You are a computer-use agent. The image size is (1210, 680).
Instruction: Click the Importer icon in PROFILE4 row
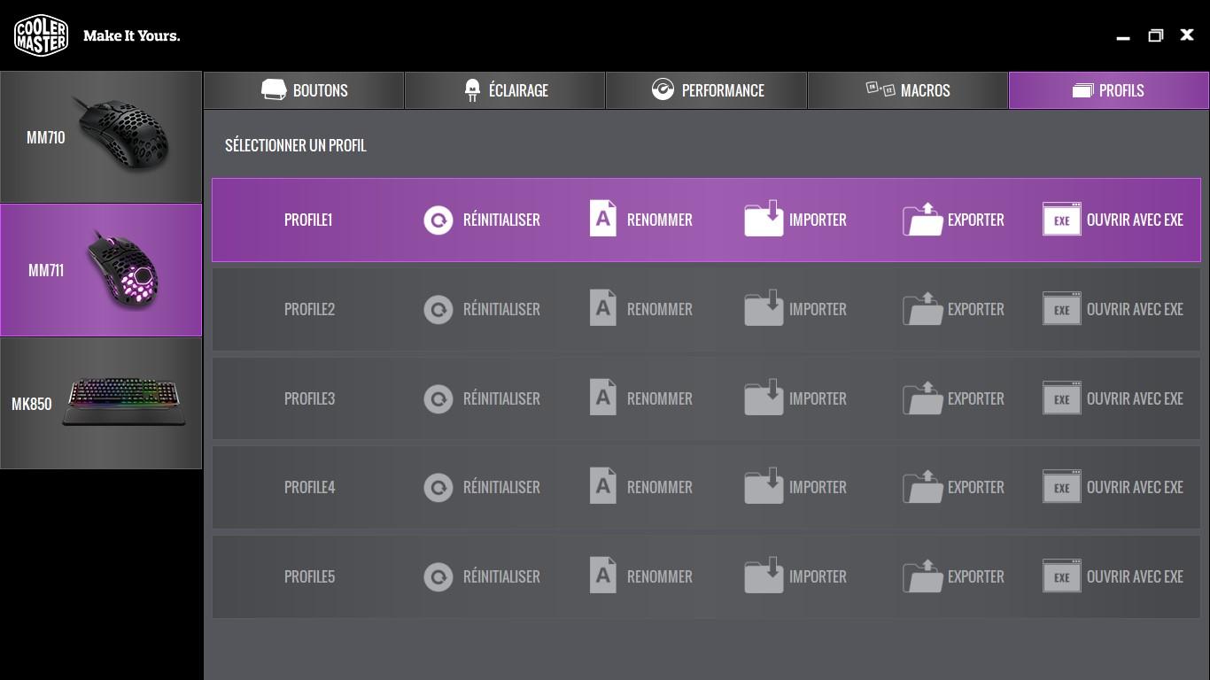pos(764,486)
